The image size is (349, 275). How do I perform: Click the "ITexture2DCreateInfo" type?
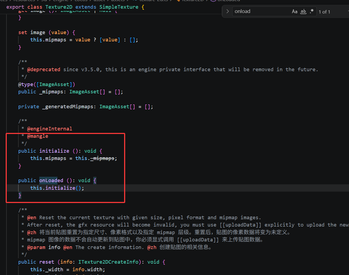(108, 262)
